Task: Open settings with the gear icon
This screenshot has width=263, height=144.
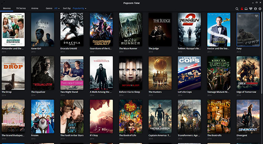Action: coord(260,9)
